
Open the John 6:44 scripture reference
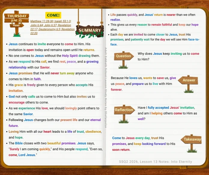point(37,25)
